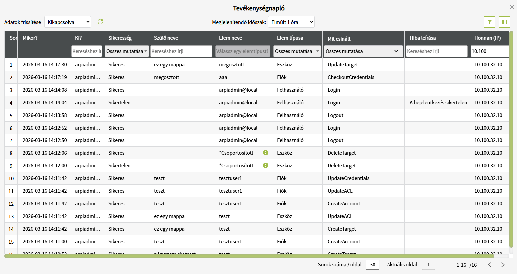Click the Szülő neve search field

coord(181,51)
